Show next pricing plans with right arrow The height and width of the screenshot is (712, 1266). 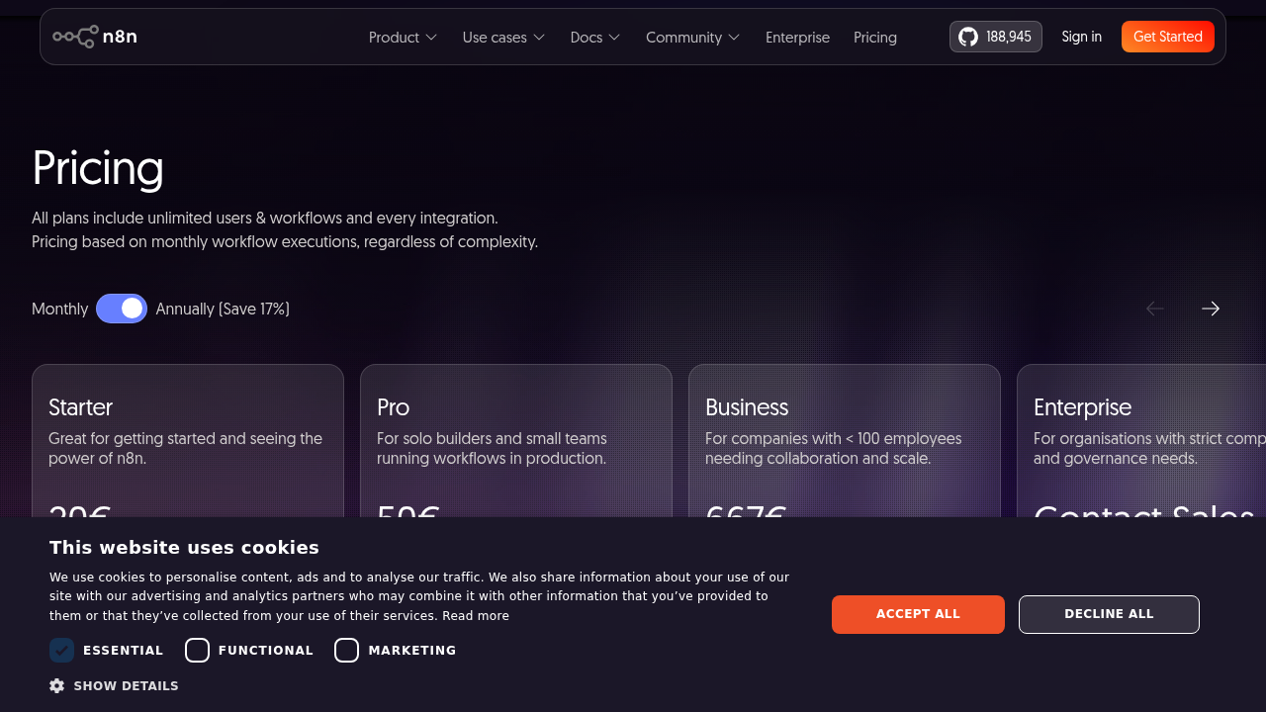coord(1211,309)
